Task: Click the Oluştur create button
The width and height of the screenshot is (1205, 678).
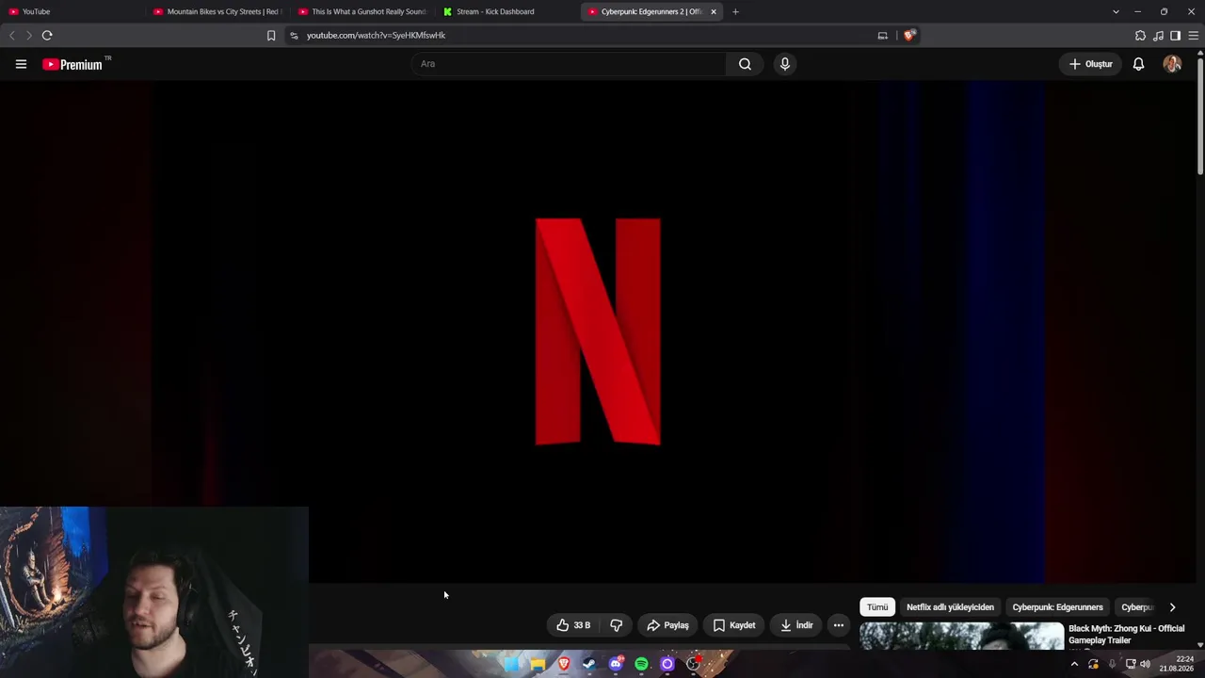Action: pos(1091,64)
